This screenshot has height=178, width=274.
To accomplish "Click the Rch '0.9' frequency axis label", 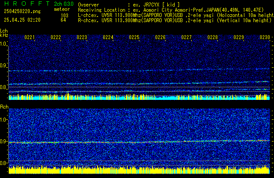I will [3, 142].
